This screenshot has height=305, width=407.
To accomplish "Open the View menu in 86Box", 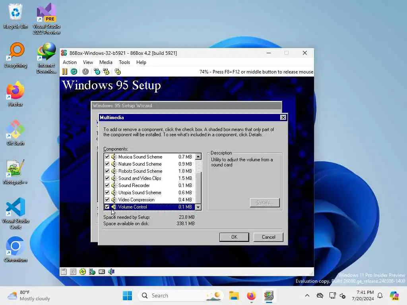I will coord(88,62).
